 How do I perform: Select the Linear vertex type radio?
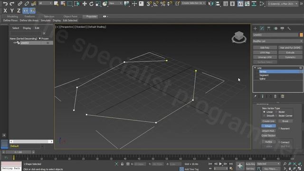(x=264, y=112)
